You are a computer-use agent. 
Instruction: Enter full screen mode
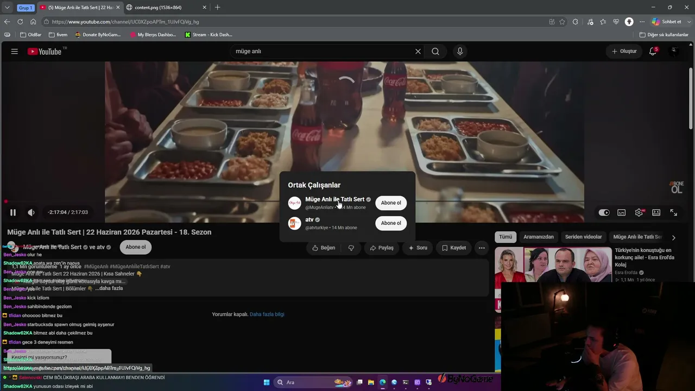pos(674,212)
